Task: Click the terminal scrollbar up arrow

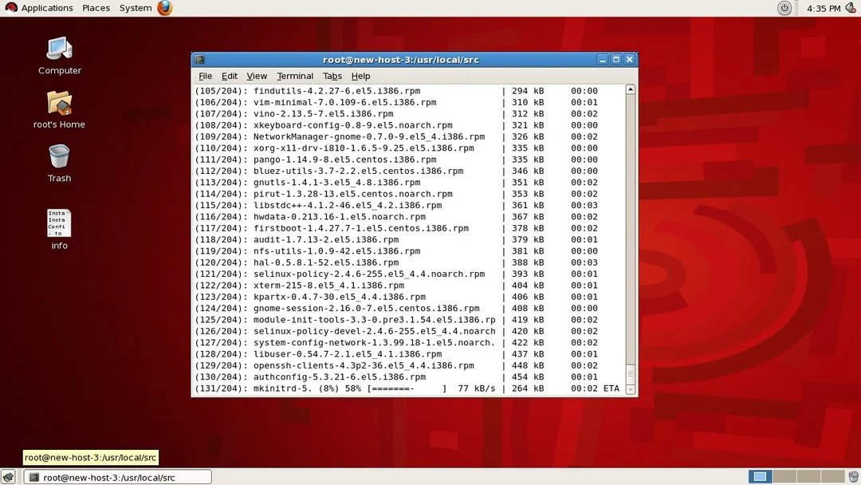Action: coord(631,89)
